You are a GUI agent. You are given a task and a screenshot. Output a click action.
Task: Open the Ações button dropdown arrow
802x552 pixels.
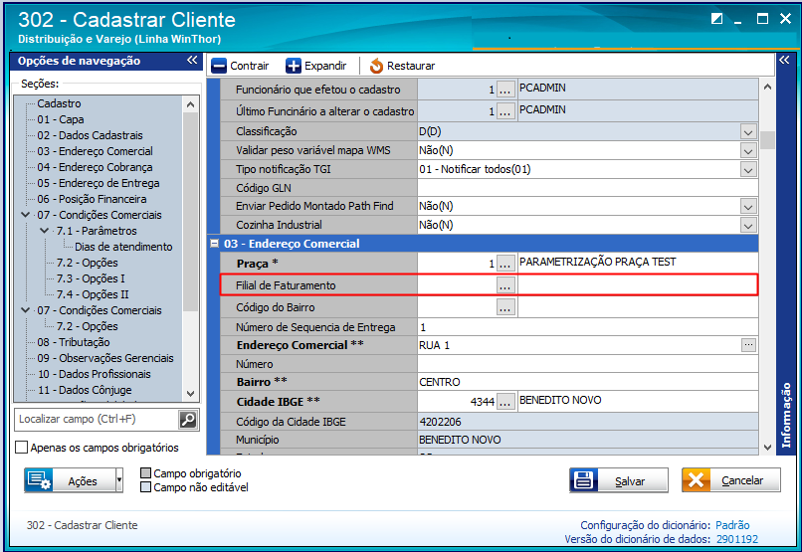pos(119,480)
